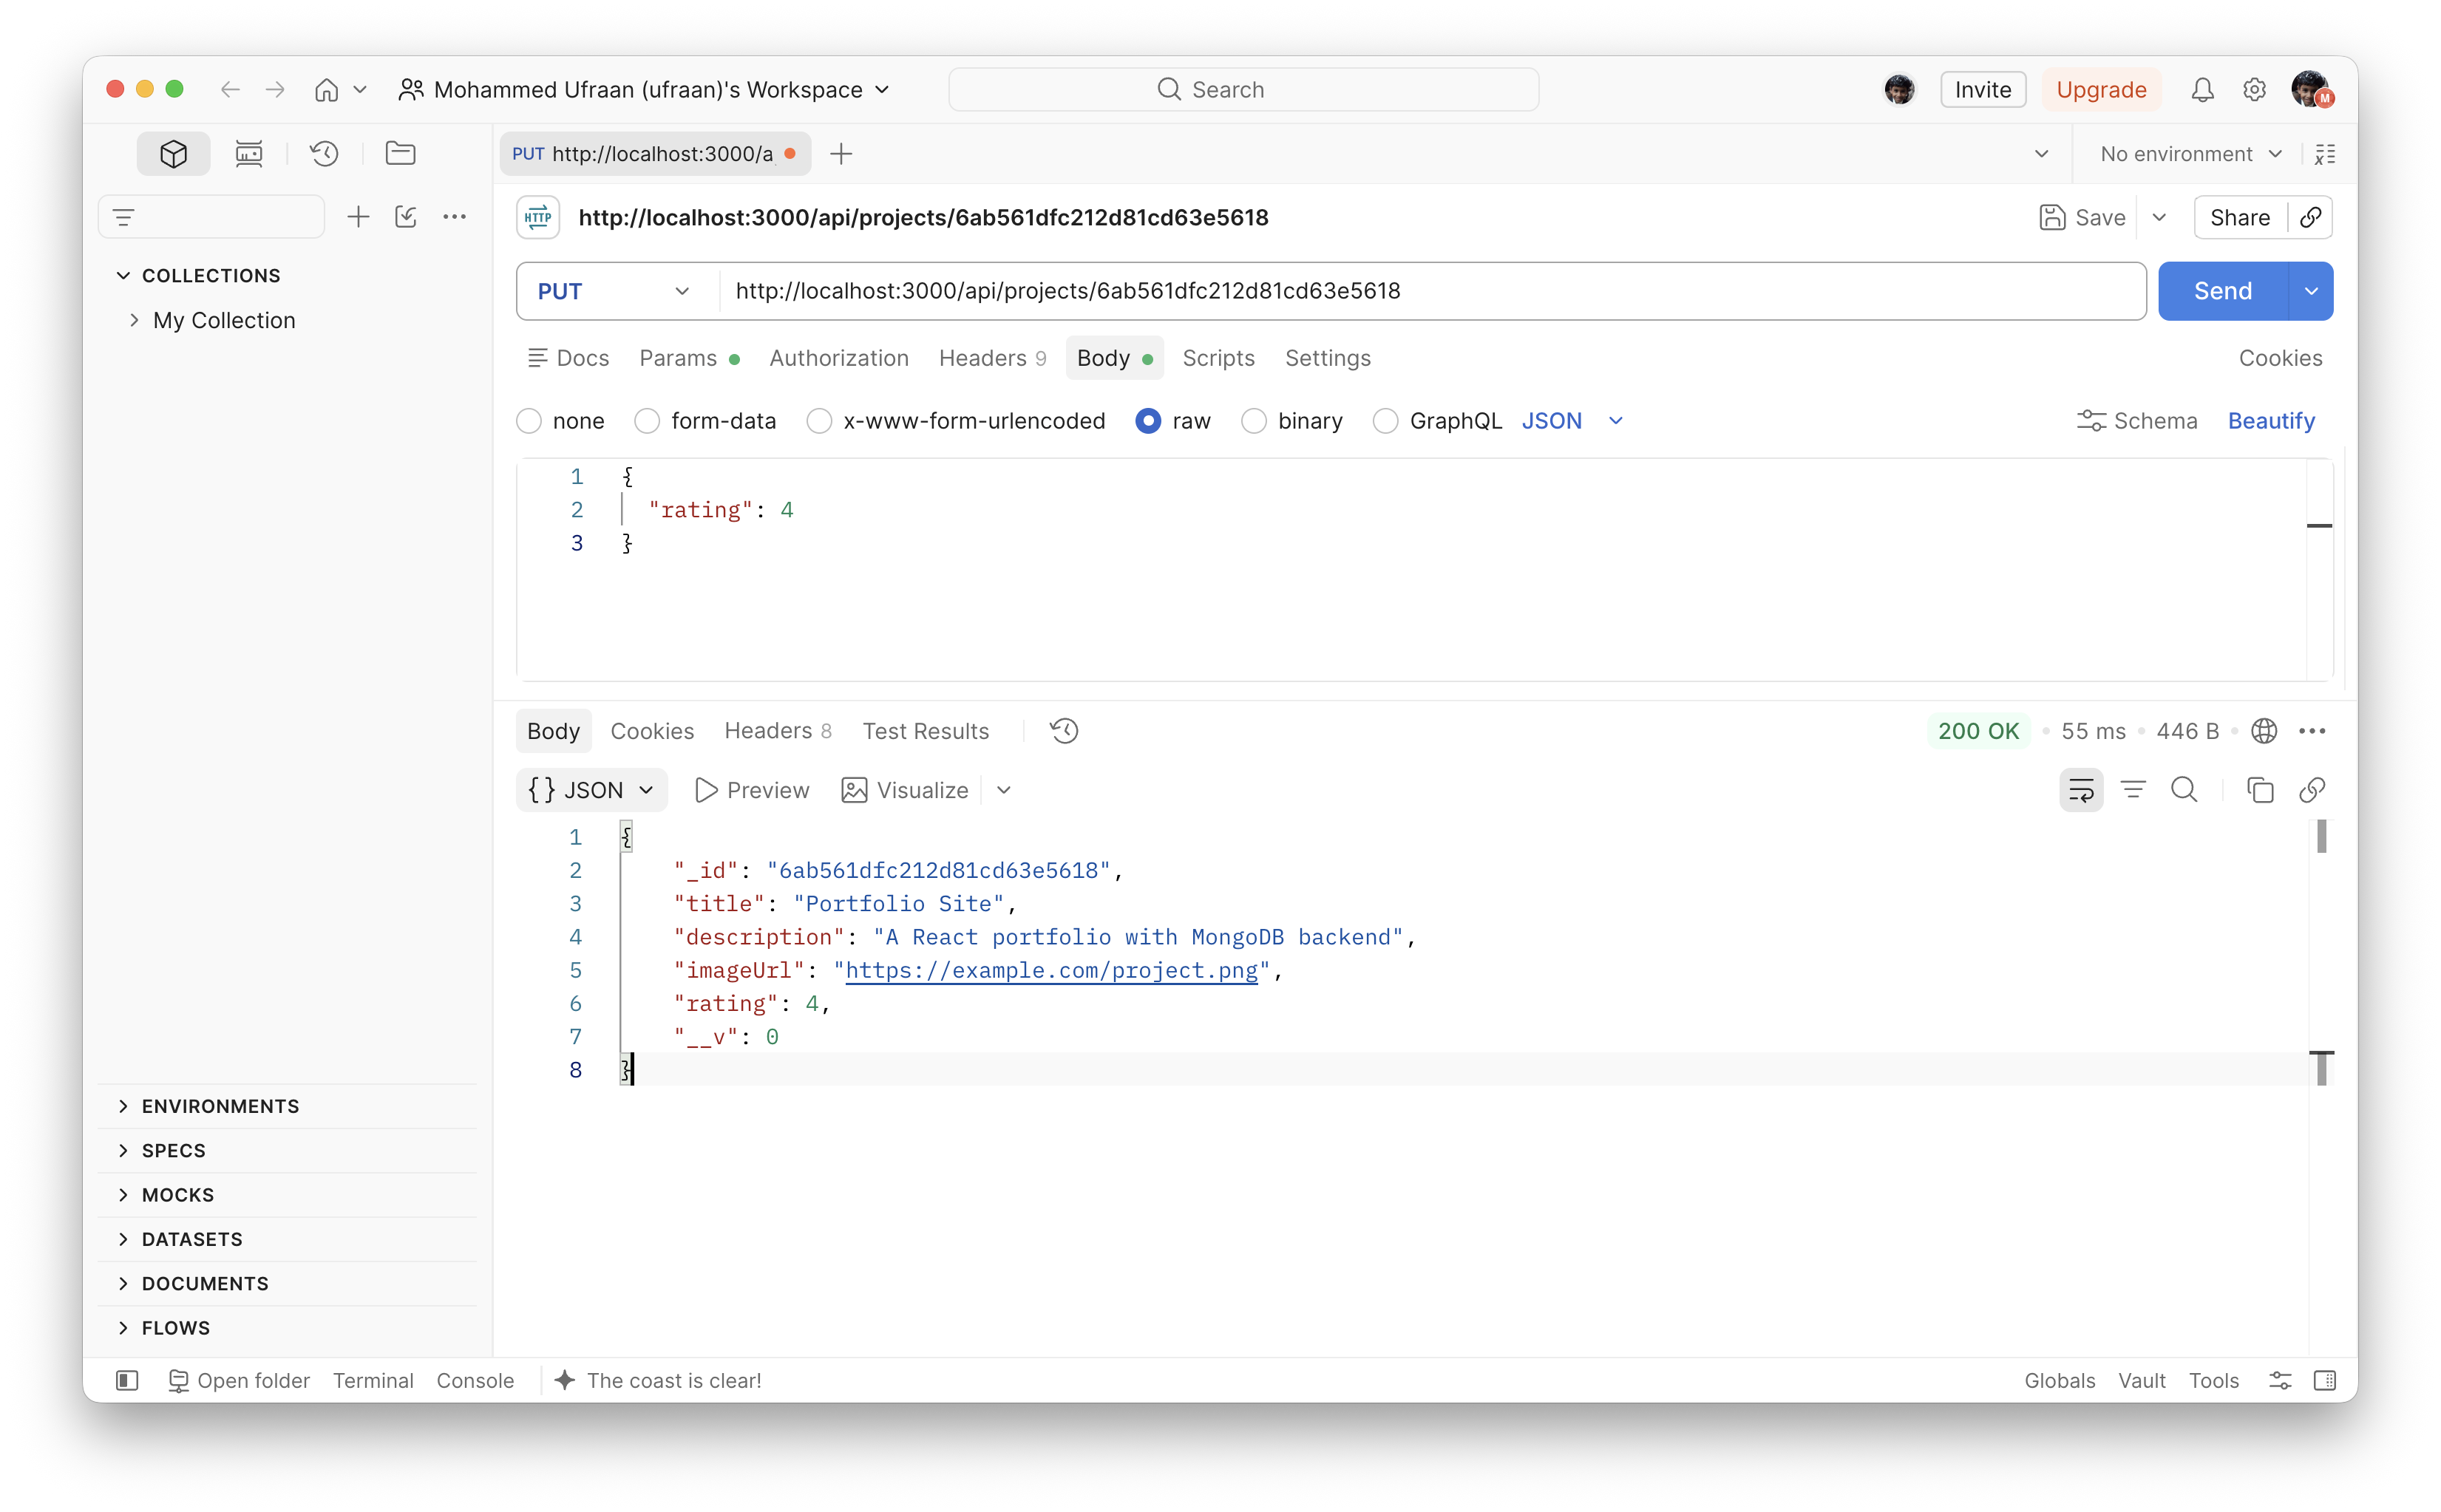Search the response with magnifier icon
The height and width of the screenshot is (1512, 2441).
coord(2184,790)
